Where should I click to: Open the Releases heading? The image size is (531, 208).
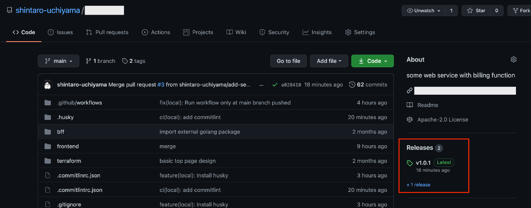[x=420, y=148]
